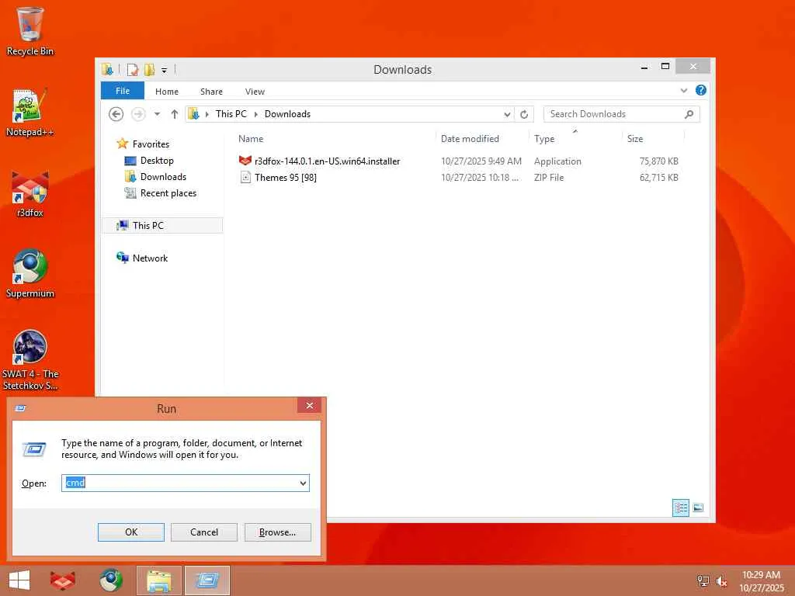
Task: Launch r3dfox from the taskbar
Action: (x=63, y=580)
